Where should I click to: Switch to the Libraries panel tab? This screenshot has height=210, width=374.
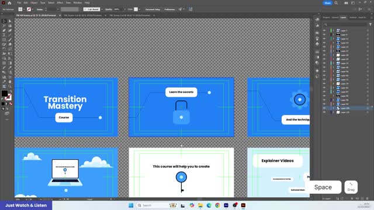[x=335, y=17]
